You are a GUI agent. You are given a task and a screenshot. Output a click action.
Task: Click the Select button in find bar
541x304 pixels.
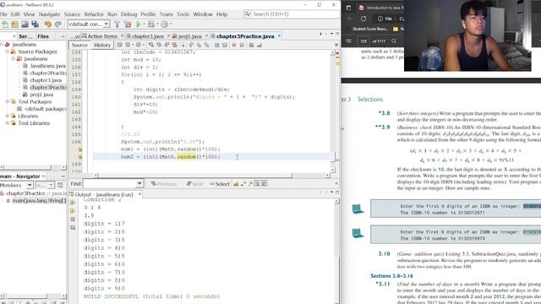(x=220, y=184)
